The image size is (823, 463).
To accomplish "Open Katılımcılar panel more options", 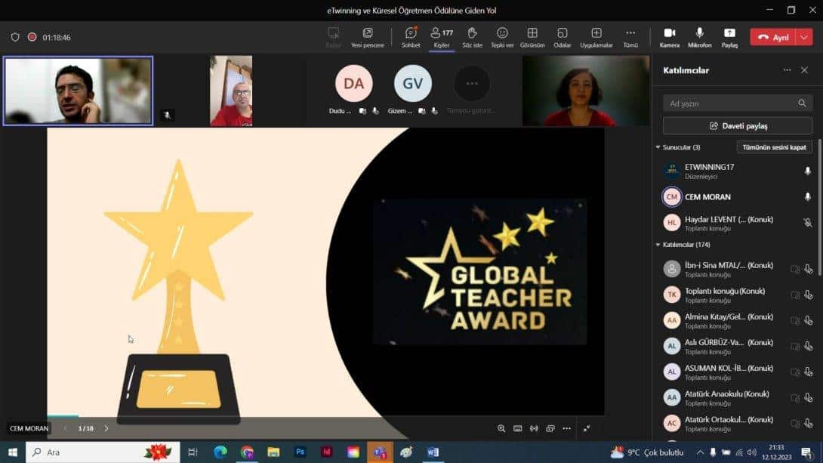I will pos(786,69).
